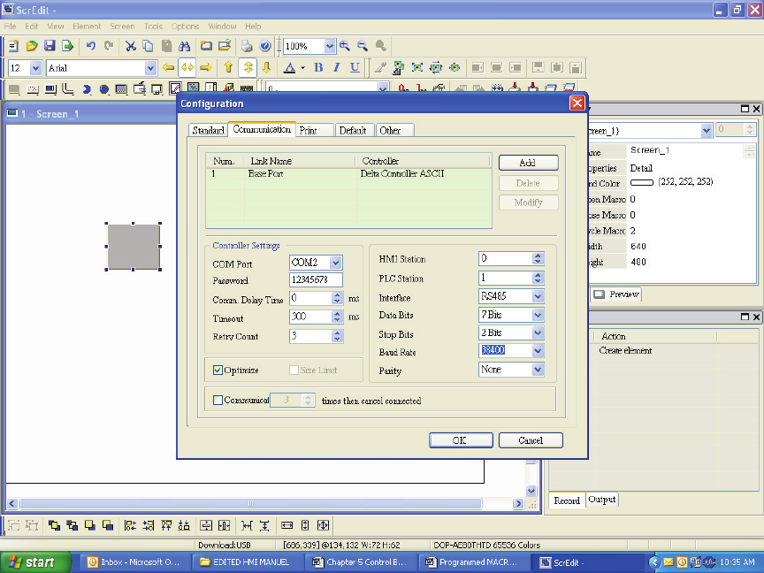Screen dimensions: 764x573
Task: Enable the Communication cancel-connected checkbox
Action: [x=218, y=401]
